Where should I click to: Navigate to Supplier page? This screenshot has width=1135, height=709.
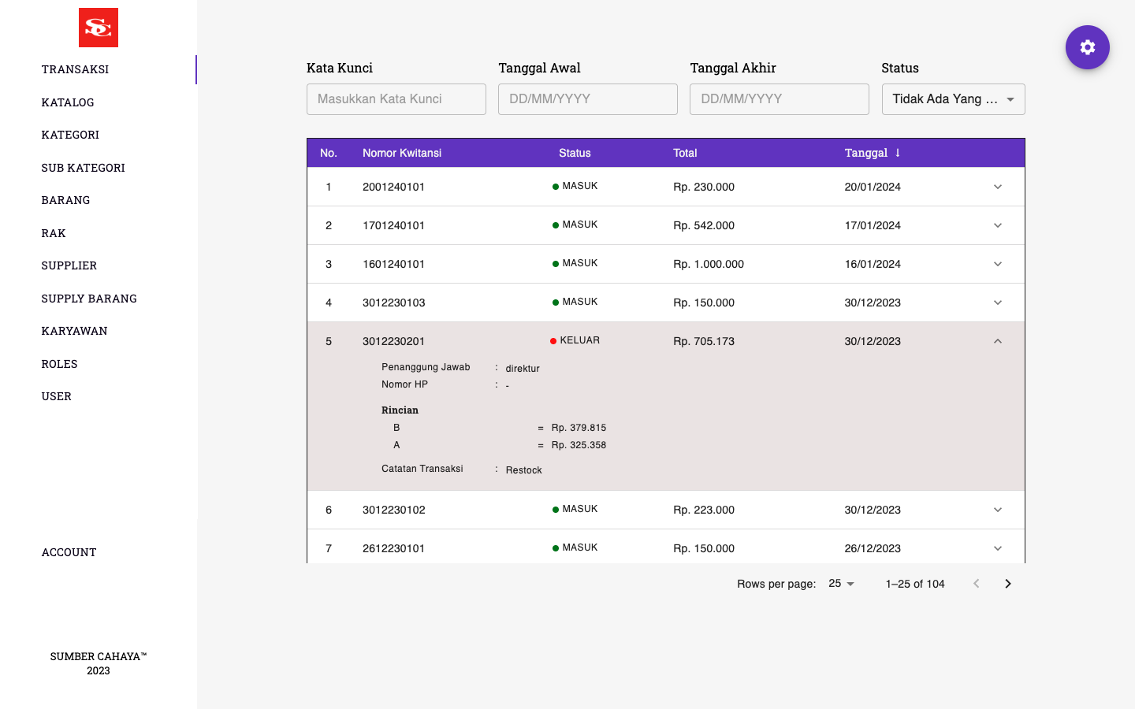69,265
